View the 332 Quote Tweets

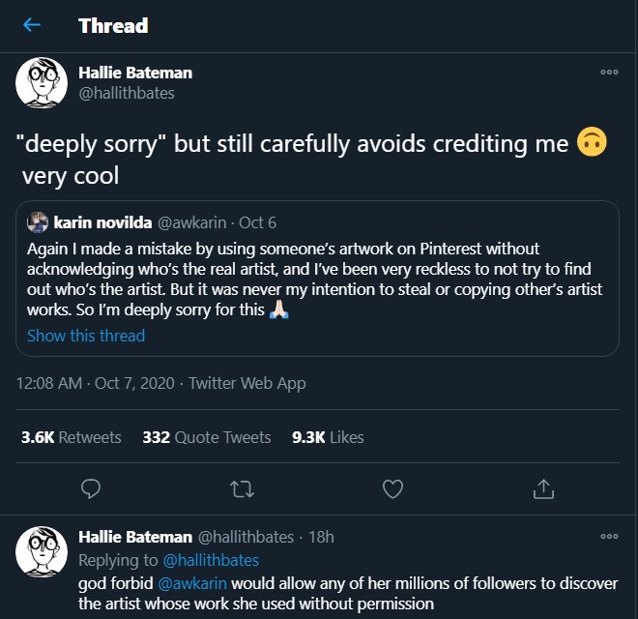[x=207, y=437]
